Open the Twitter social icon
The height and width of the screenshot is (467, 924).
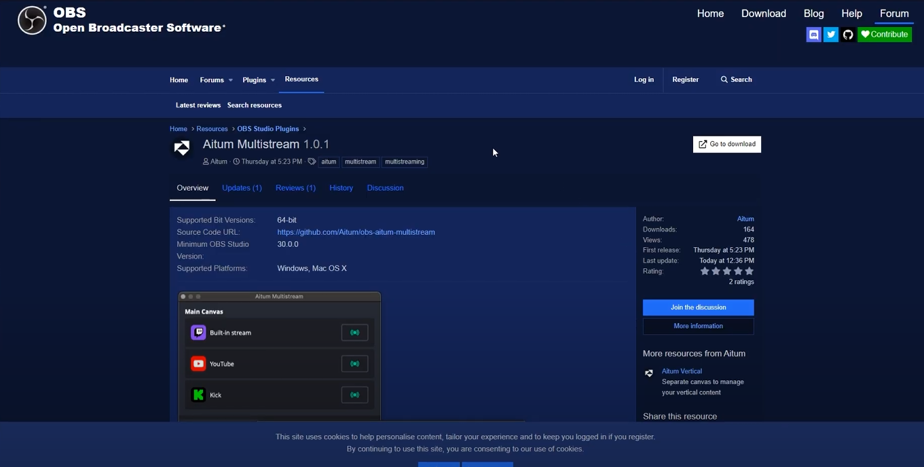[x=830, y=35]
